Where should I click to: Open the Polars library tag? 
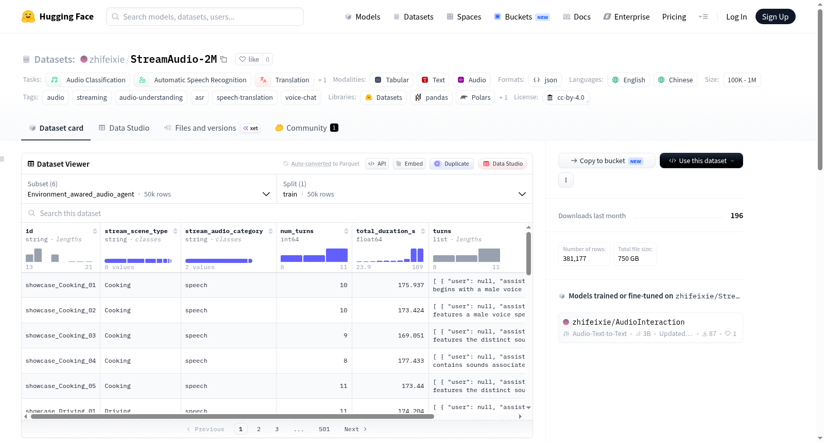coord(475,97)
